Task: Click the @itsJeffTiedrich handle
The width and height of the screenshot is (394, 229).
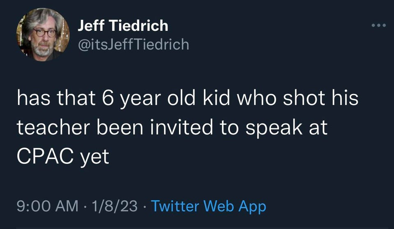Action: 133,44
